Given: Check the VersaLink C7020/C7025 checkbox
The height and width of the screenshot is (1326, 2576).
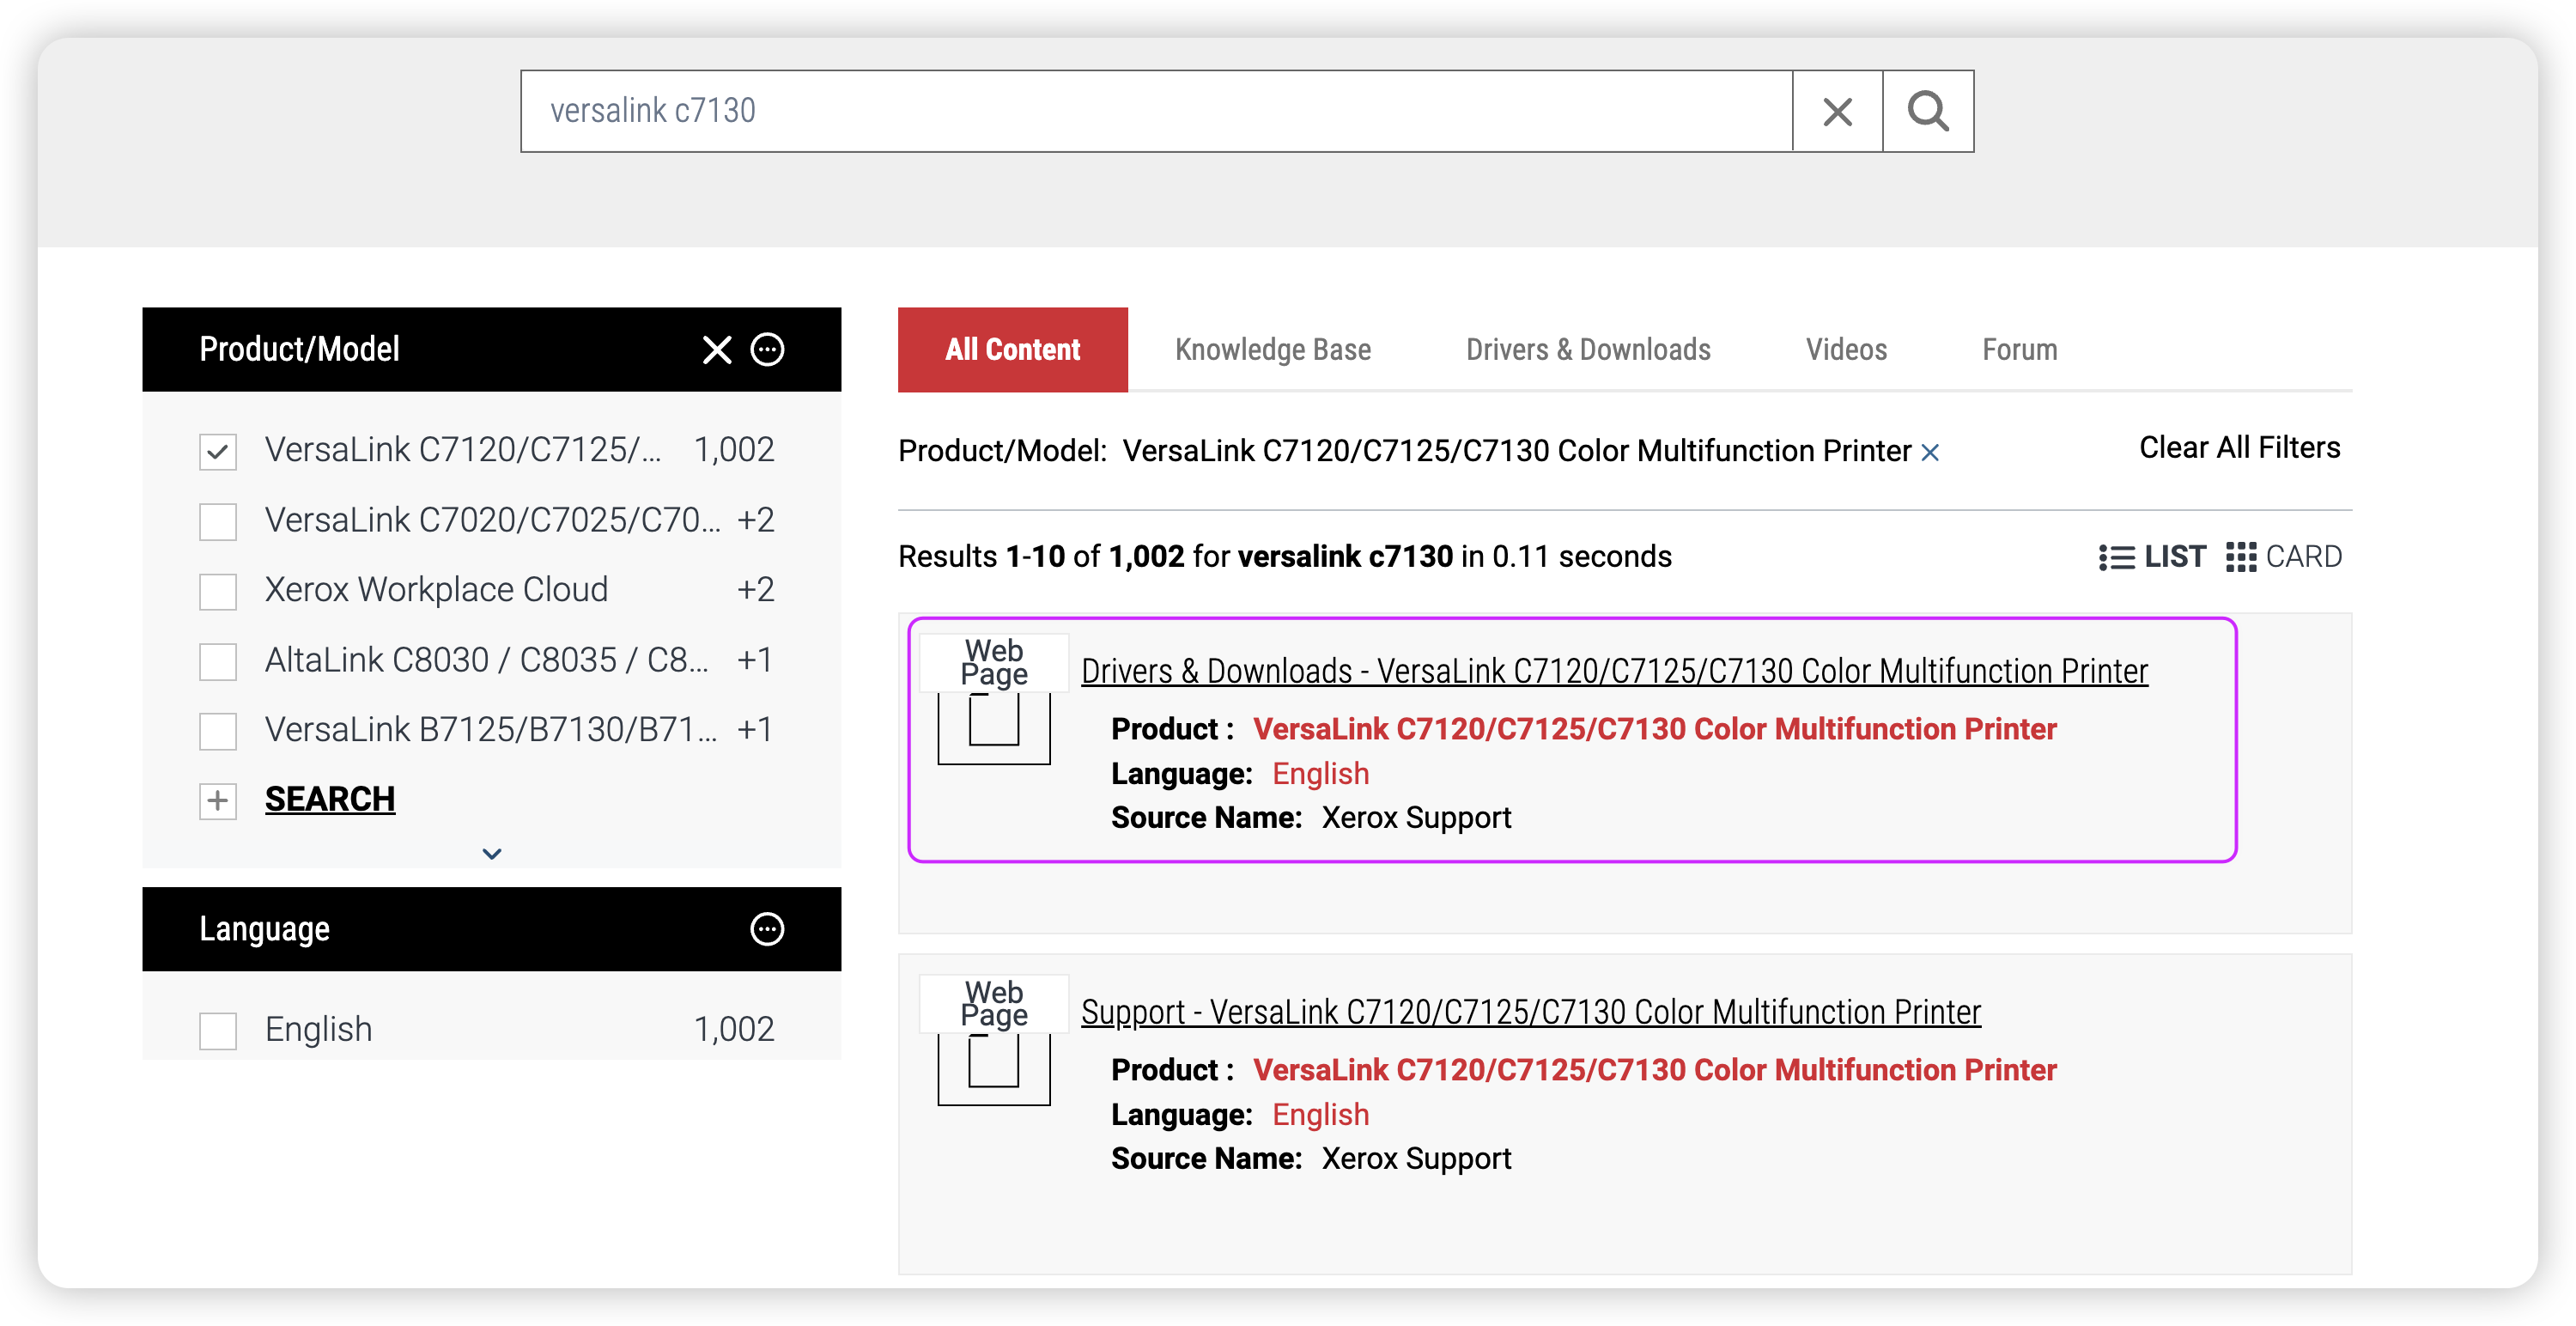Looking at the screenshot, I should (218, 521).
